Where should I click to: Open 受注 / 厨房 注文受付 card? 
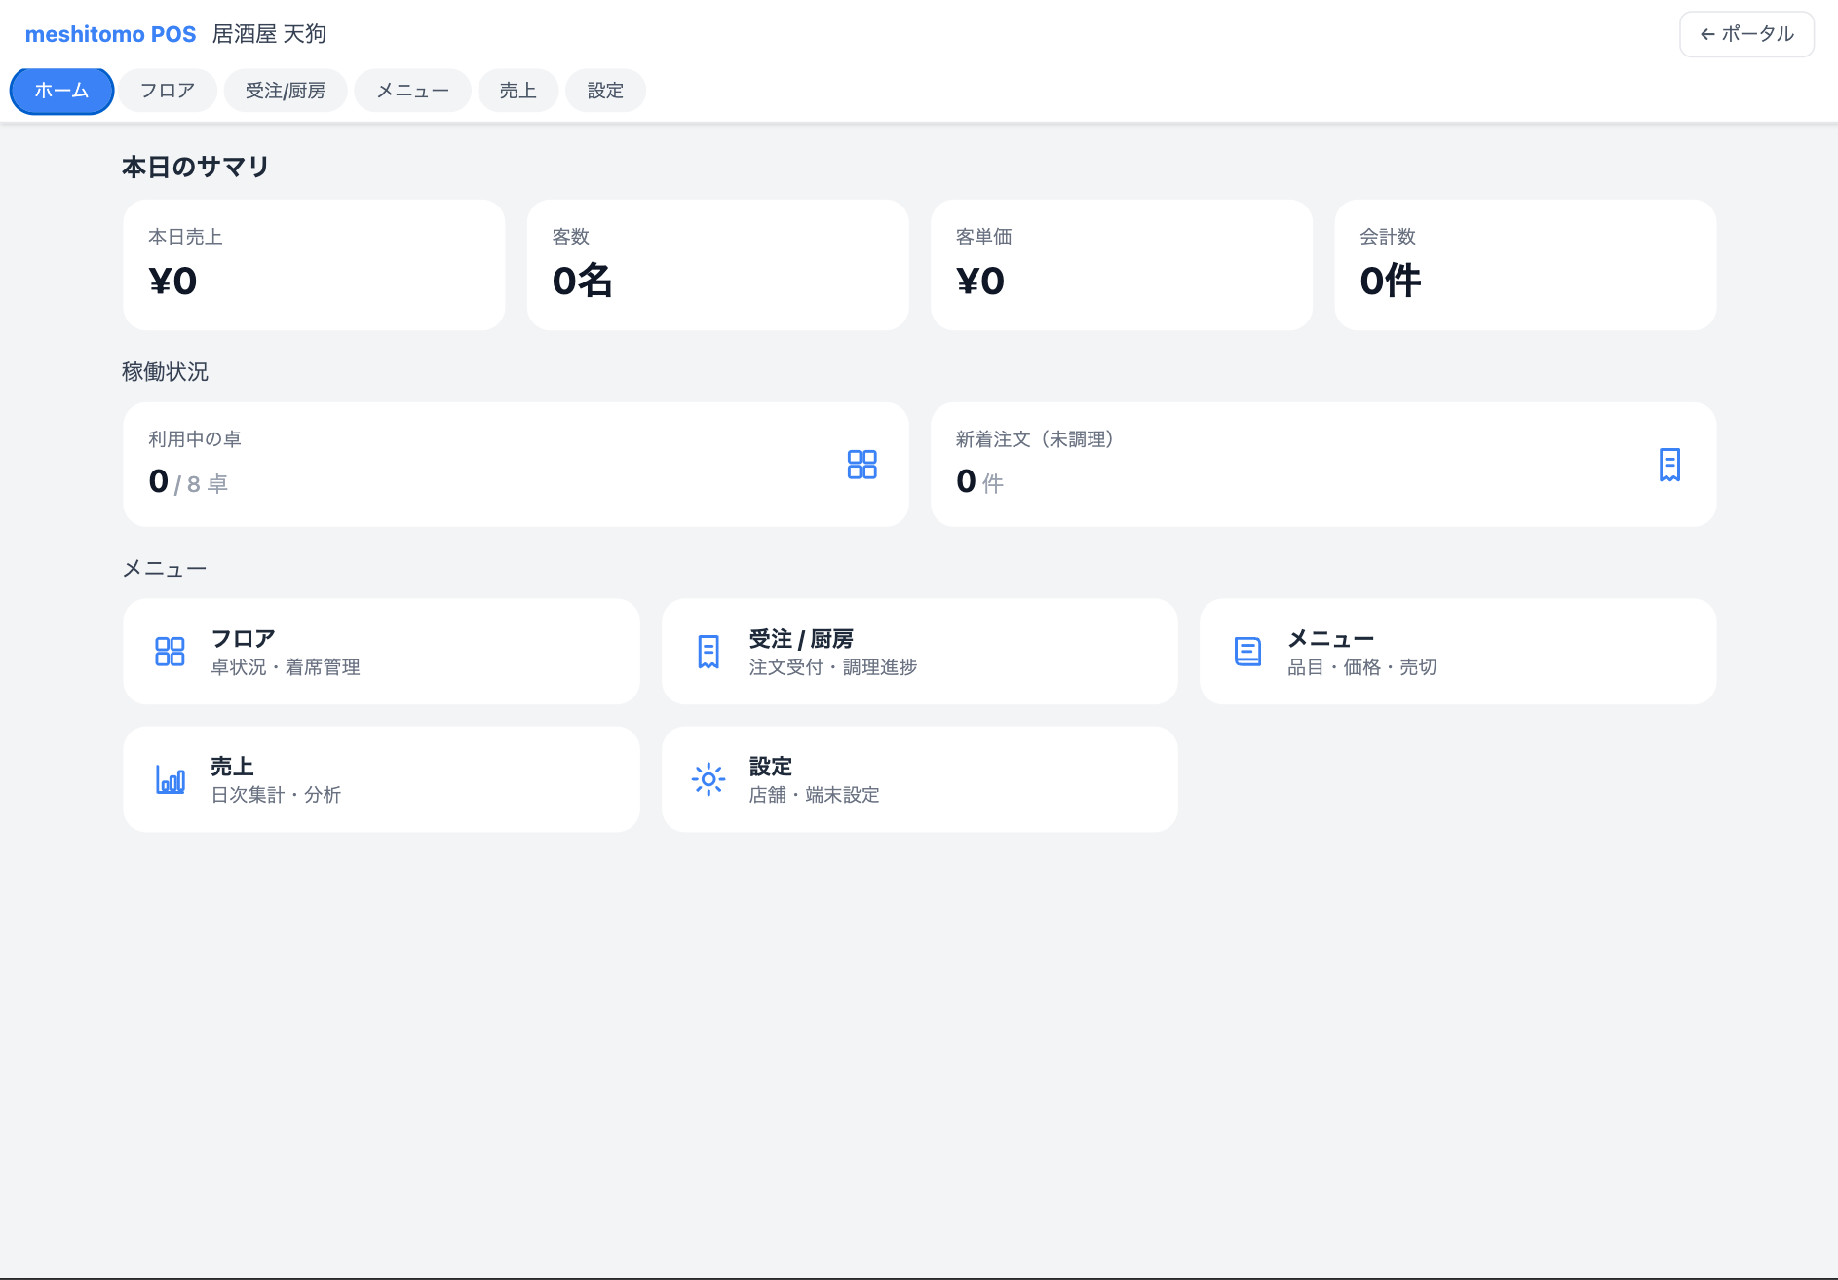tap(919, 652)
